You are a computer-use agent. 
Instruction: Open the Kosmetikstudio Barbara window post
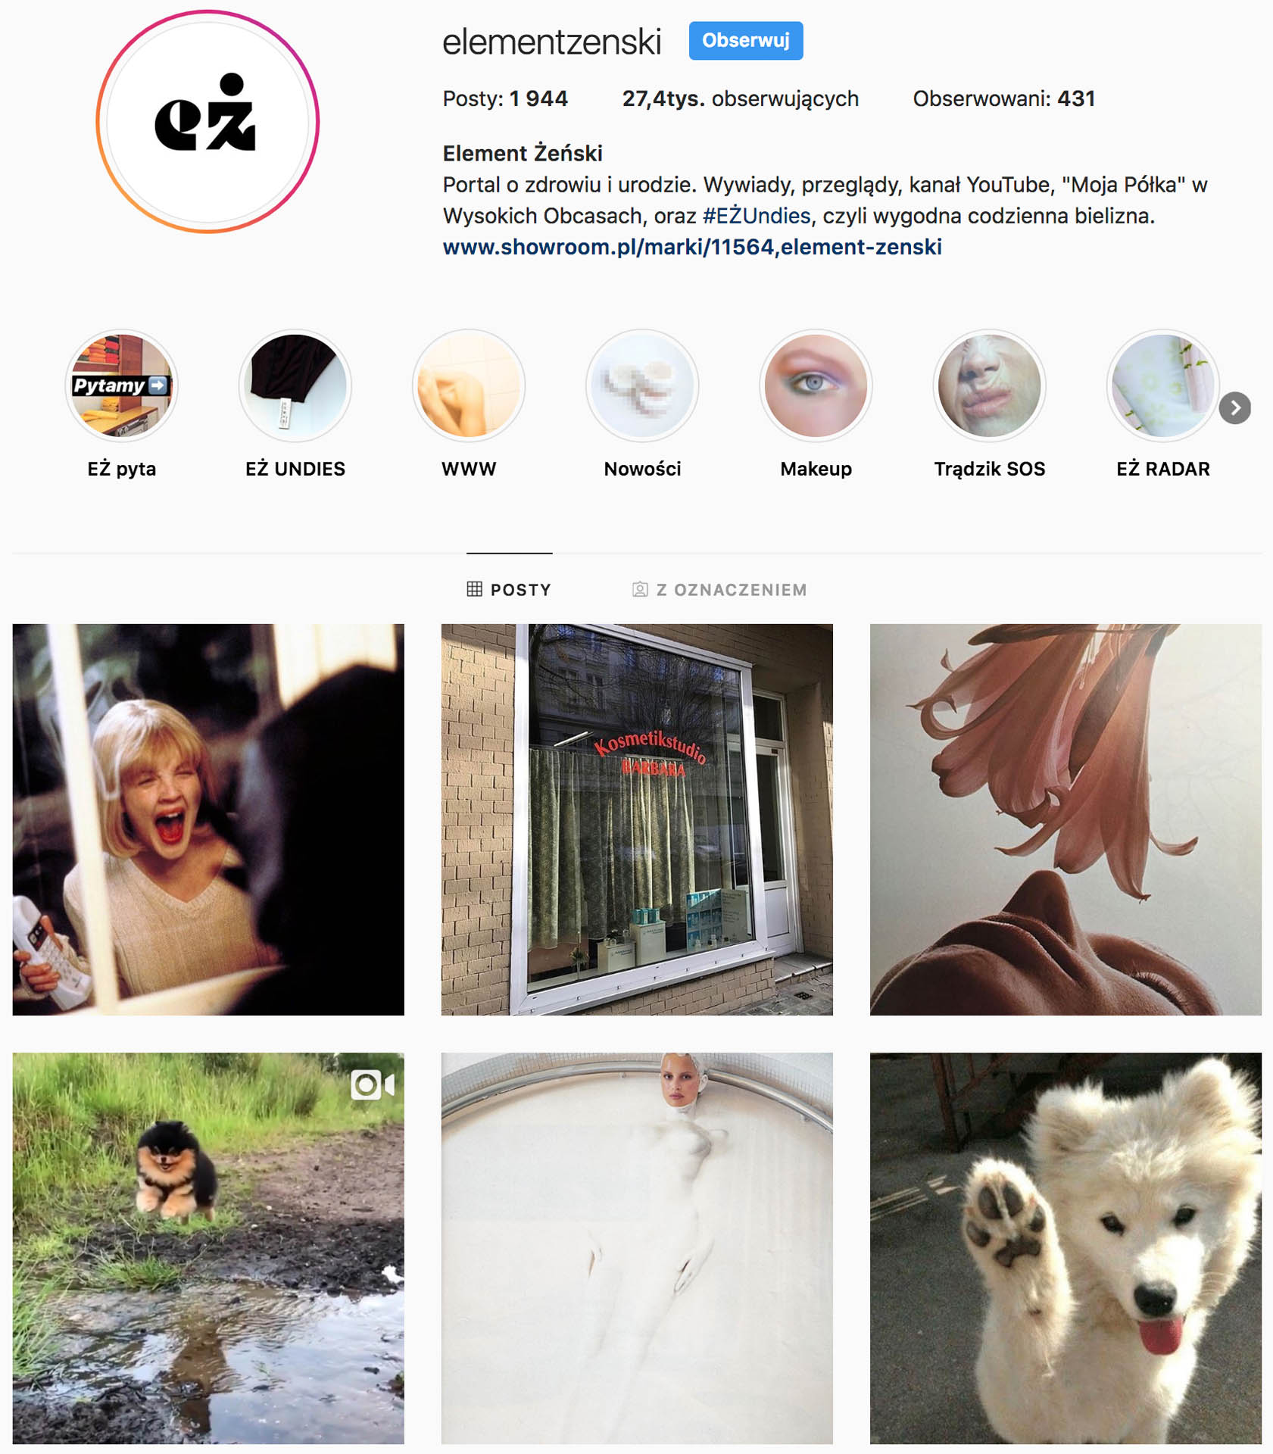637,819
